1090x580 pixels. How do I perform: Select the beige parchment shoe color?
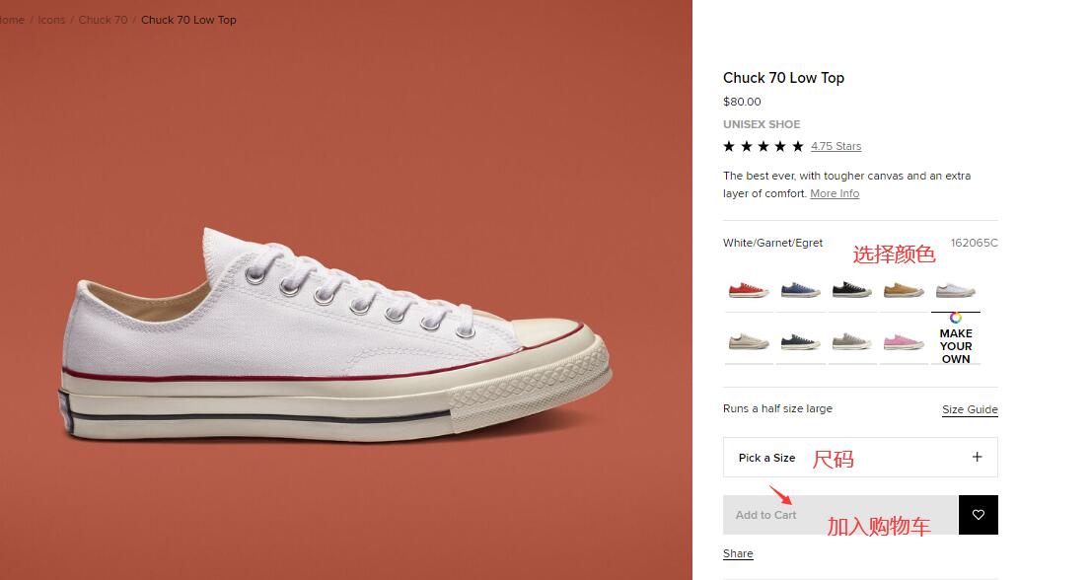[x=749, y=342]
